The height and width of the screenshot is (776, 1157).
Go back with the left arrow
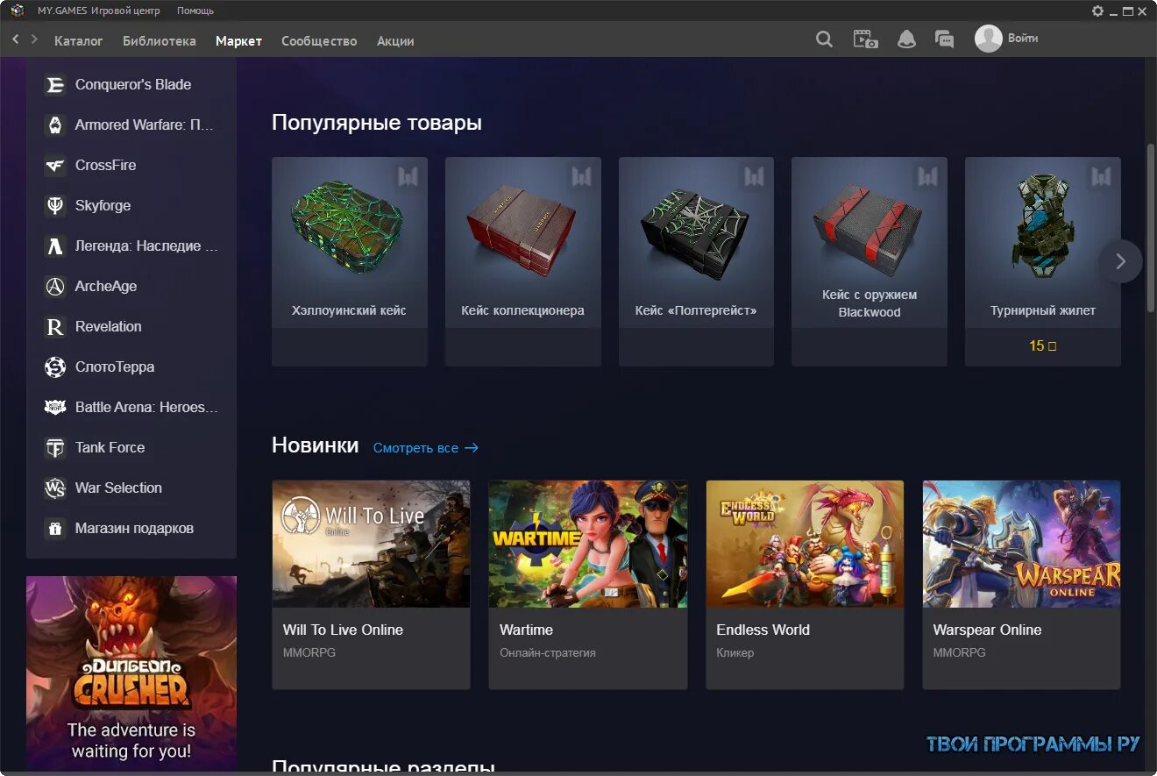pyautogui.click(x=16, y=39)
